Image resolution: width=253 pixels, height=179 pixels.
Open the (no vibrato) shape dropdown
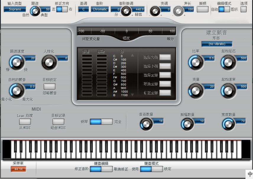click(217, 44)
